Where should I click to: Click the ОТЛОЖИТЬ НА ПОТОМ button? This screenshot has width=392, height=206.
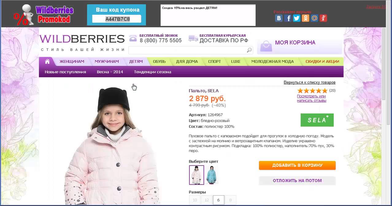(297, 181)
